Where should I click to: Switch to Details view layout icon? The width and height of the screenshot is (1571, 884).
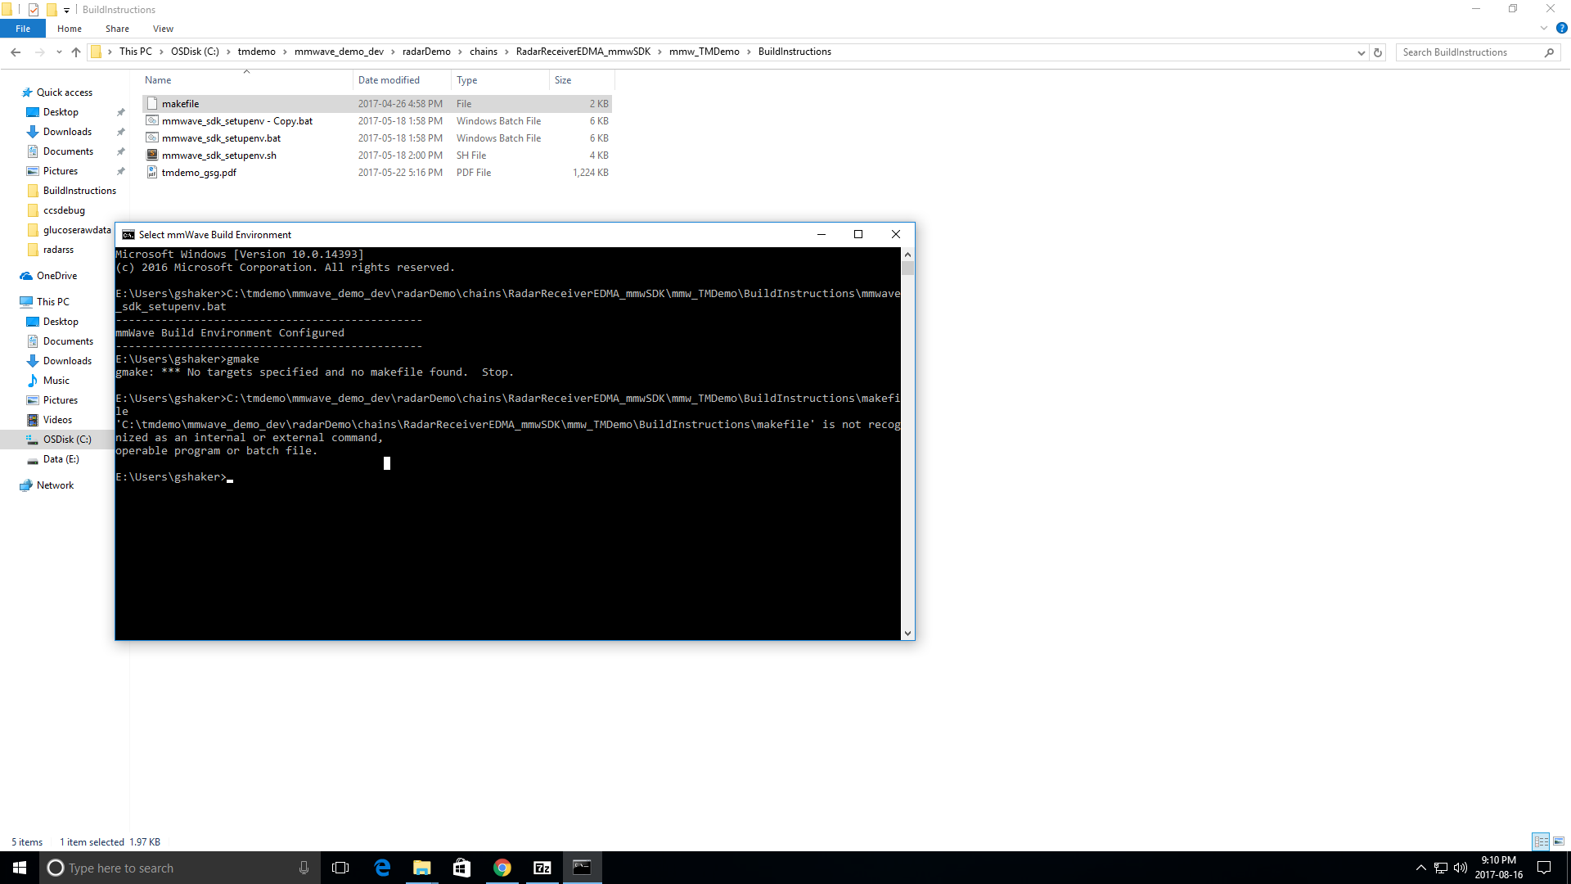(1541, 841)
